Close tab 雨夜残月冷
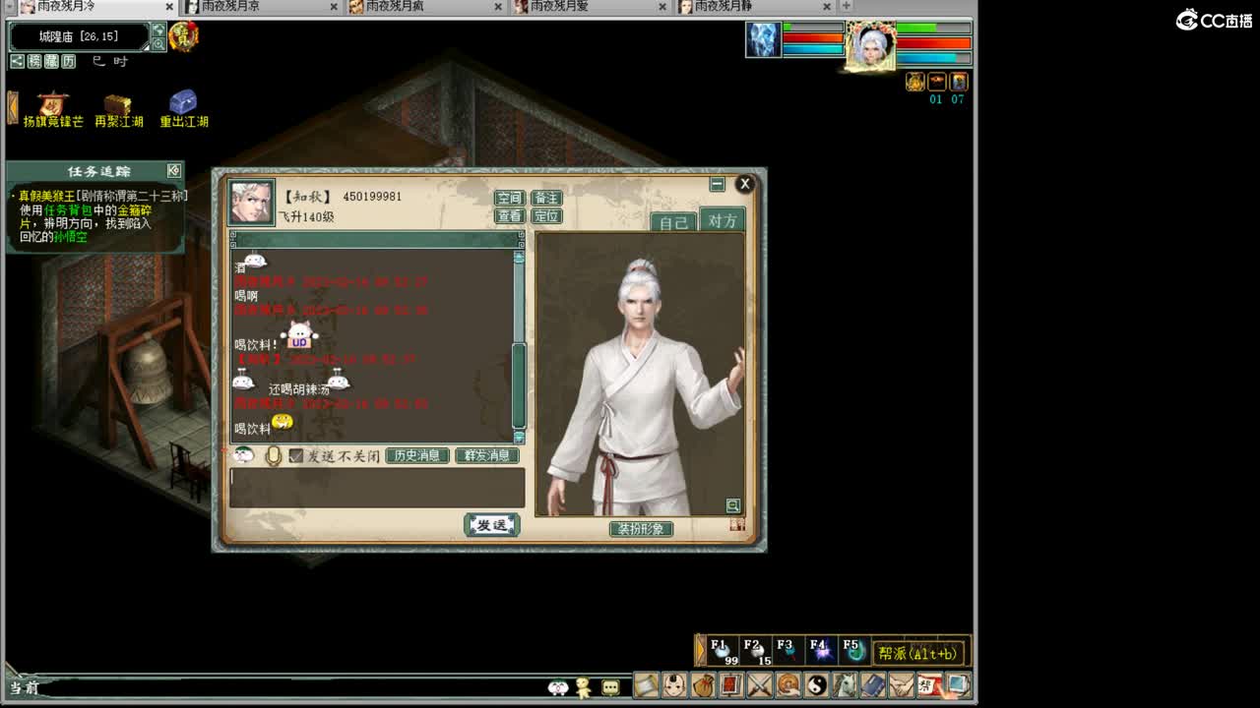 coord(169,7)
